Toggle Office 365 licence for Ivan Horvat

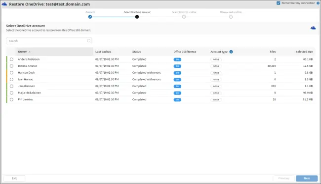[177, 80]
